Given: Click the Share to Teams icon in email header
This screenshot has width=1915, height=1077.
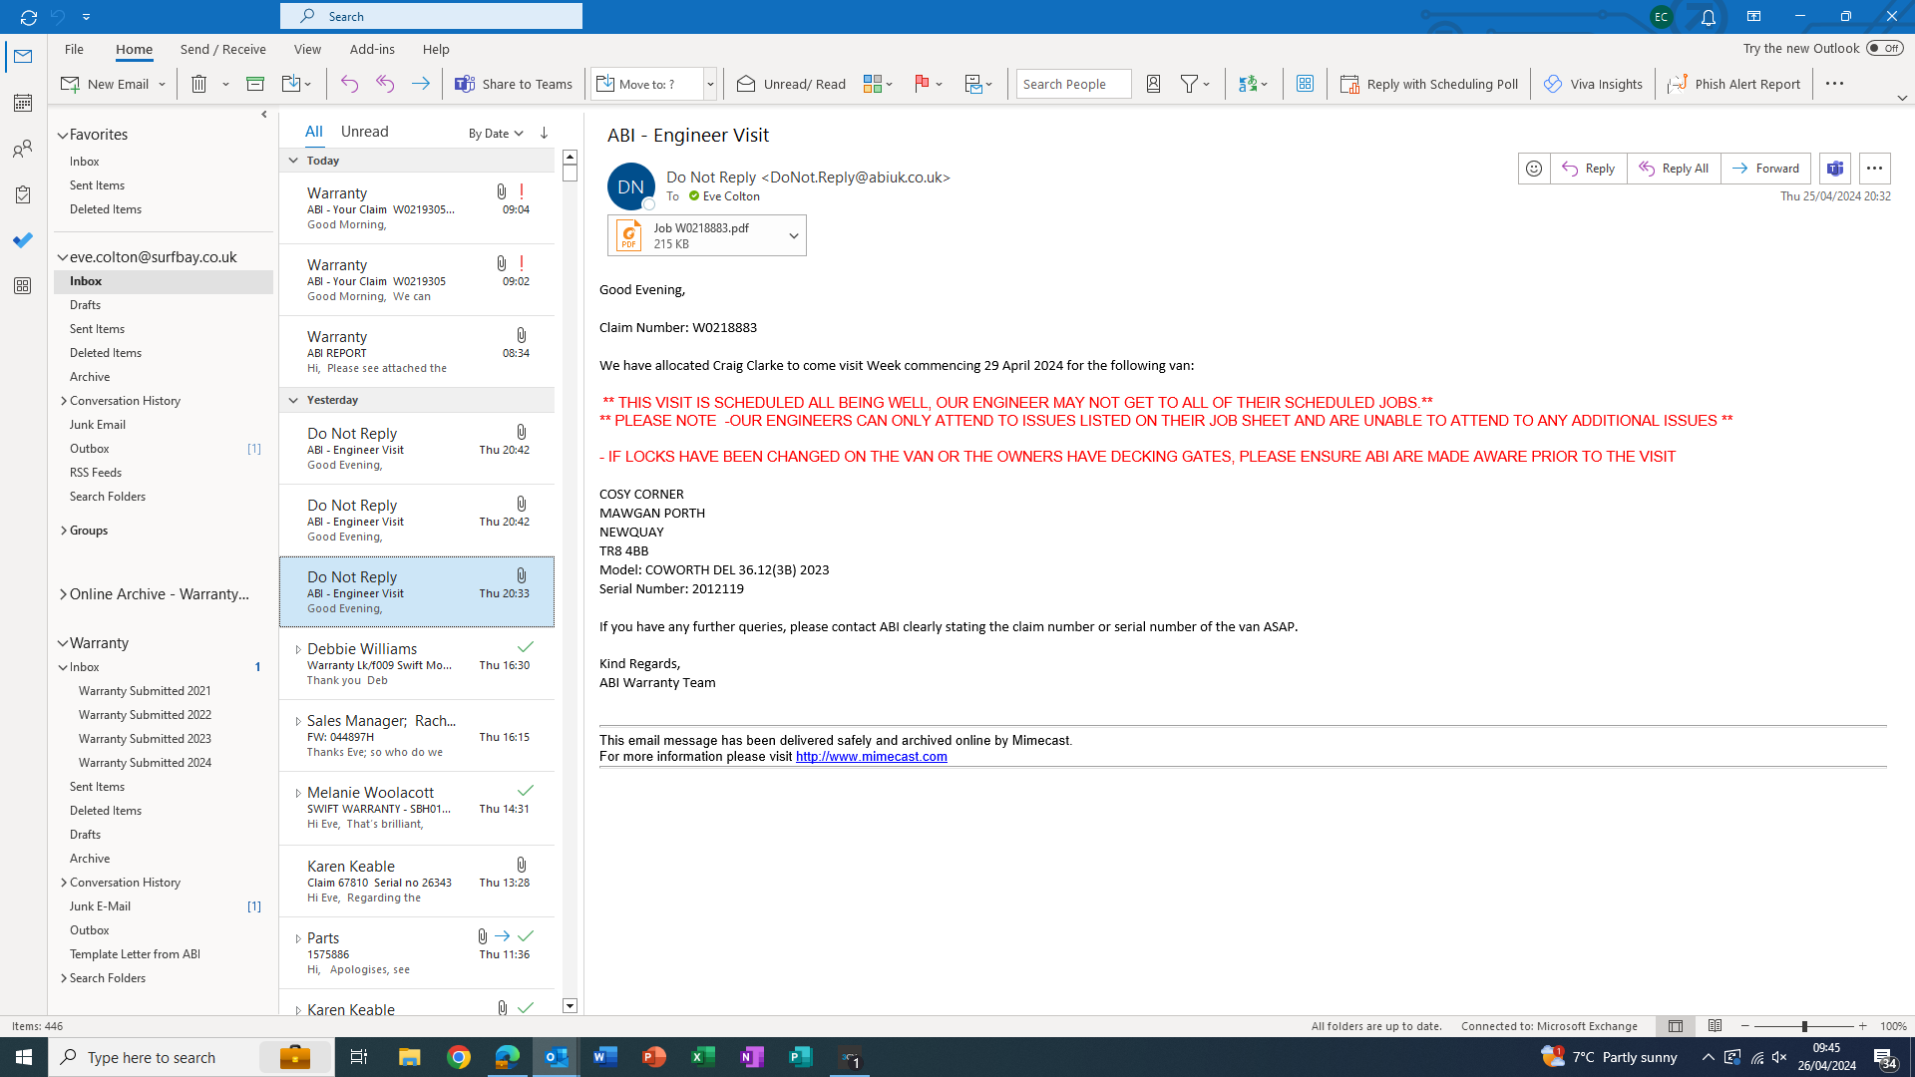Looking at the screenshot, I should point(1834,169).
